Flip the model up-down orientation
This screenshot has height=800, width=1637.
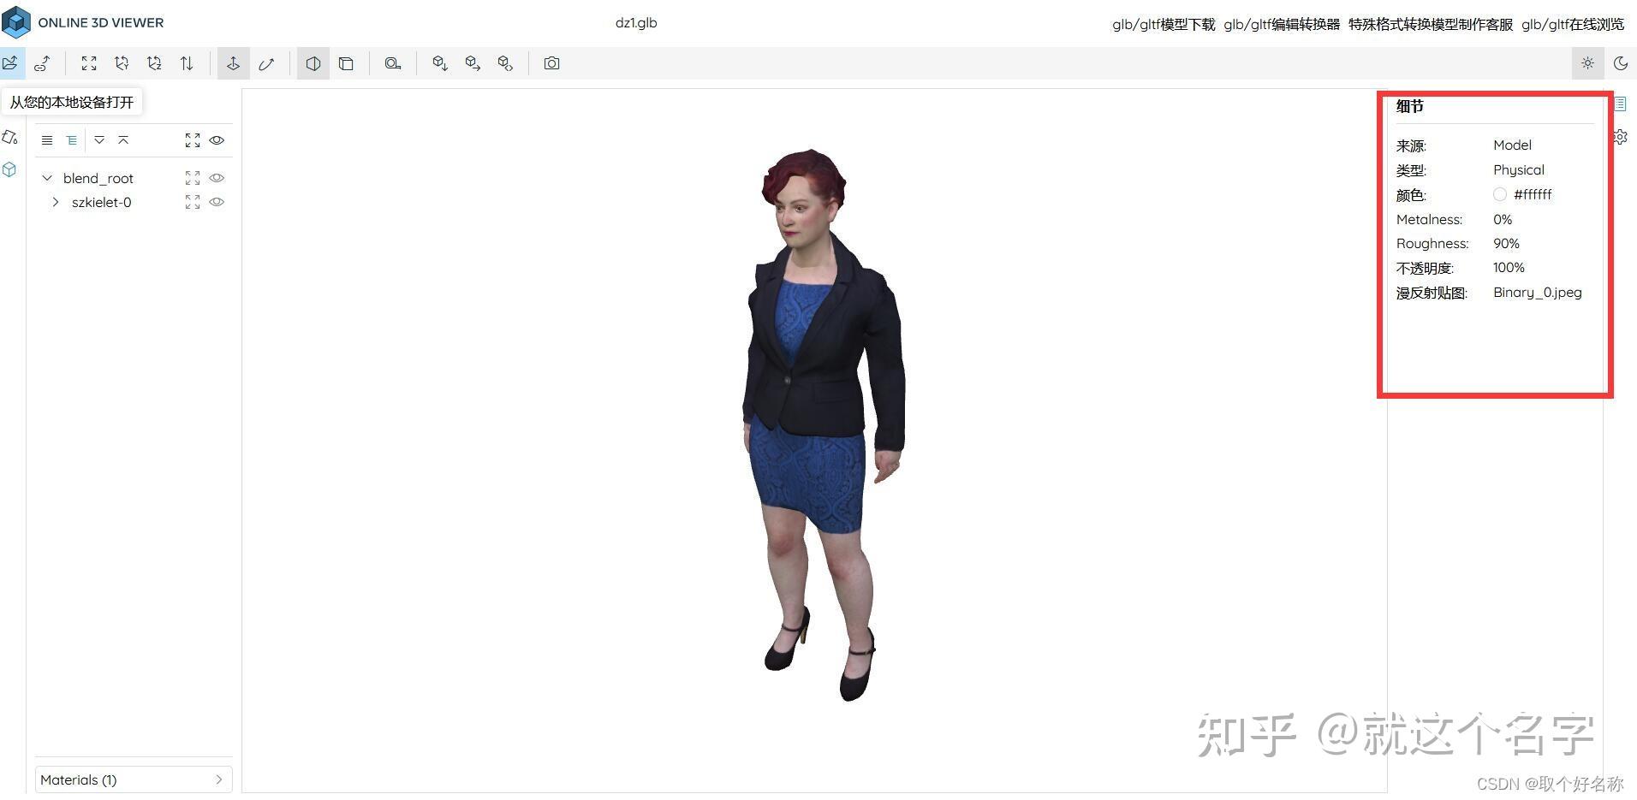pos(187,62)
